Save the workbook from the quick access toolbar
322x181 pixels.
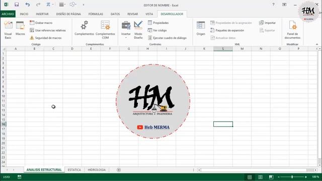[17, 5]
